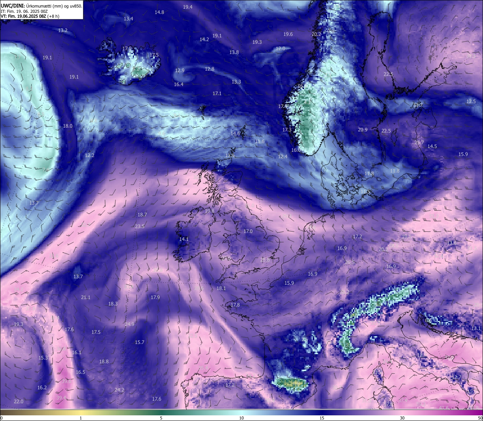Click the 26.5 value over Germany

tap(350, 262)
